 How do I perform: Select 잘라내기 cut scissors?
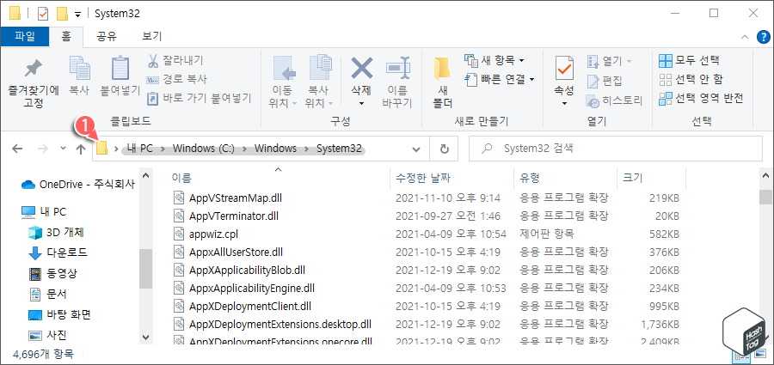tap(175, 61)
